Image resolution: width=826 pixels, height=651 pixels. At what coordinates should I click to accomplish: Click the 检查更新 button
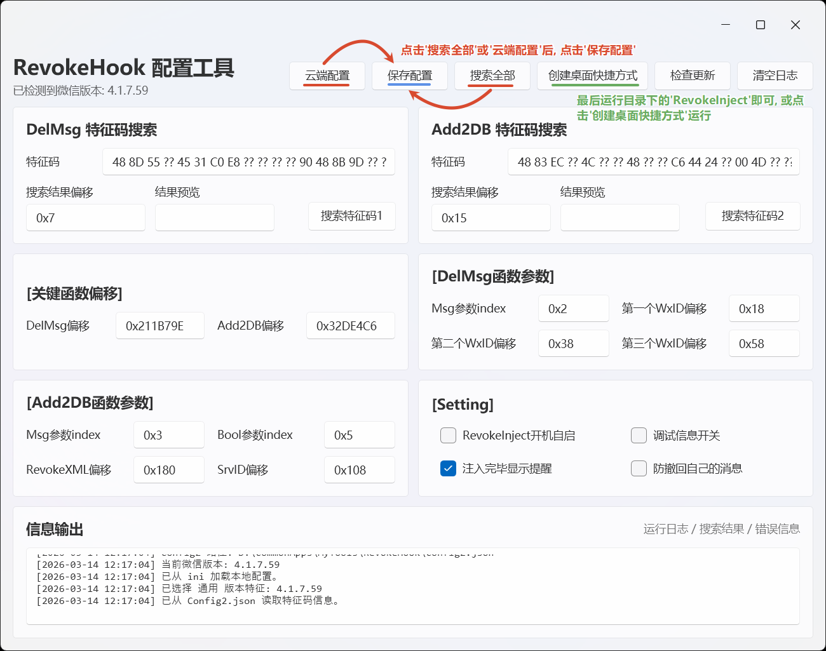pyautogui.click(x=693, y=76)
